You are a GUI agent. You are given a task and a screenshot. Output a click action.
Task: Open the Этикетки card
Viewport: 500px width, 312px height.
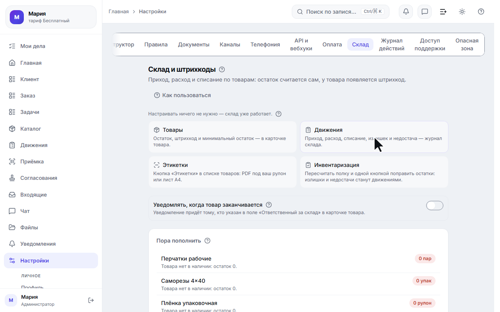tap(223, 172)
